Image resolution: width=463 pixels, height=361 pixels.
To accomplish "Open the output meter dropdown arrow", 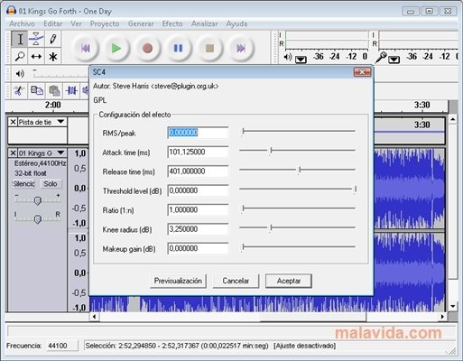I will (x=301, y=60).
